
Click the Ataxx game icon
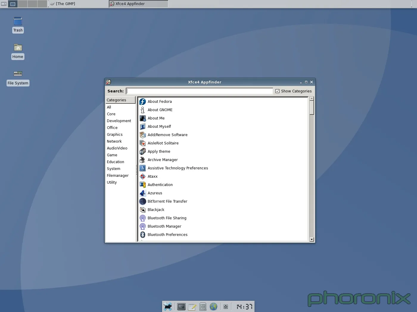(143, 177)
